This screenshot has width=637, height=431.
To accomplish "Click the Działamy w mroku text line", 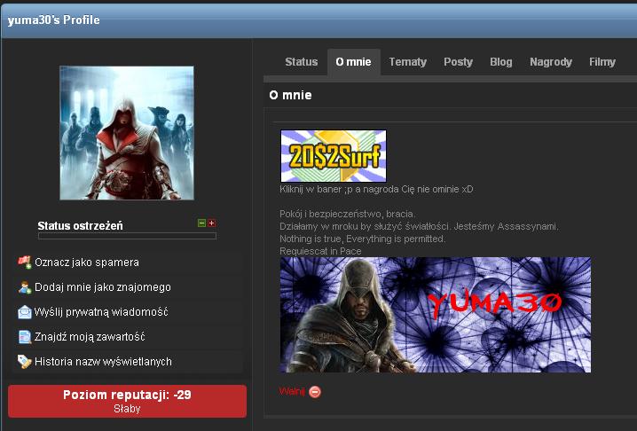I will [x=420, y=226].
